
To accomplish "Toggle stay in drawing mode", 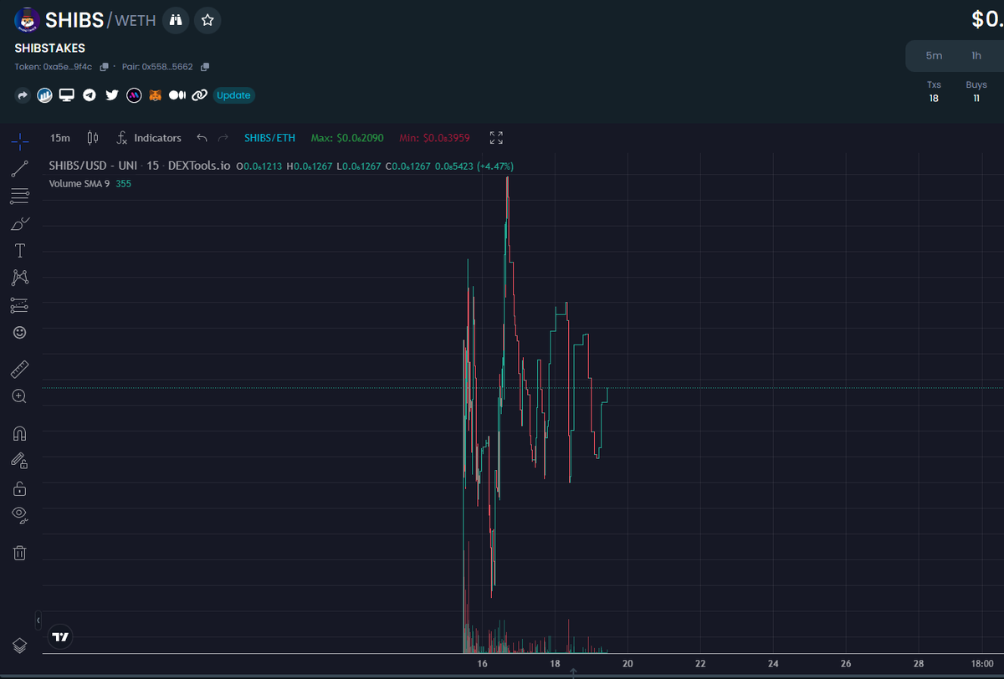I will tap(20, 460).
